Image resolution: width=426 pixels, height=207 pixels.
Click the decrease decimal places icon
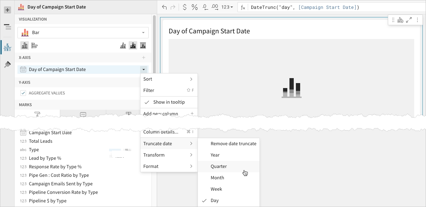click(205, 7)
